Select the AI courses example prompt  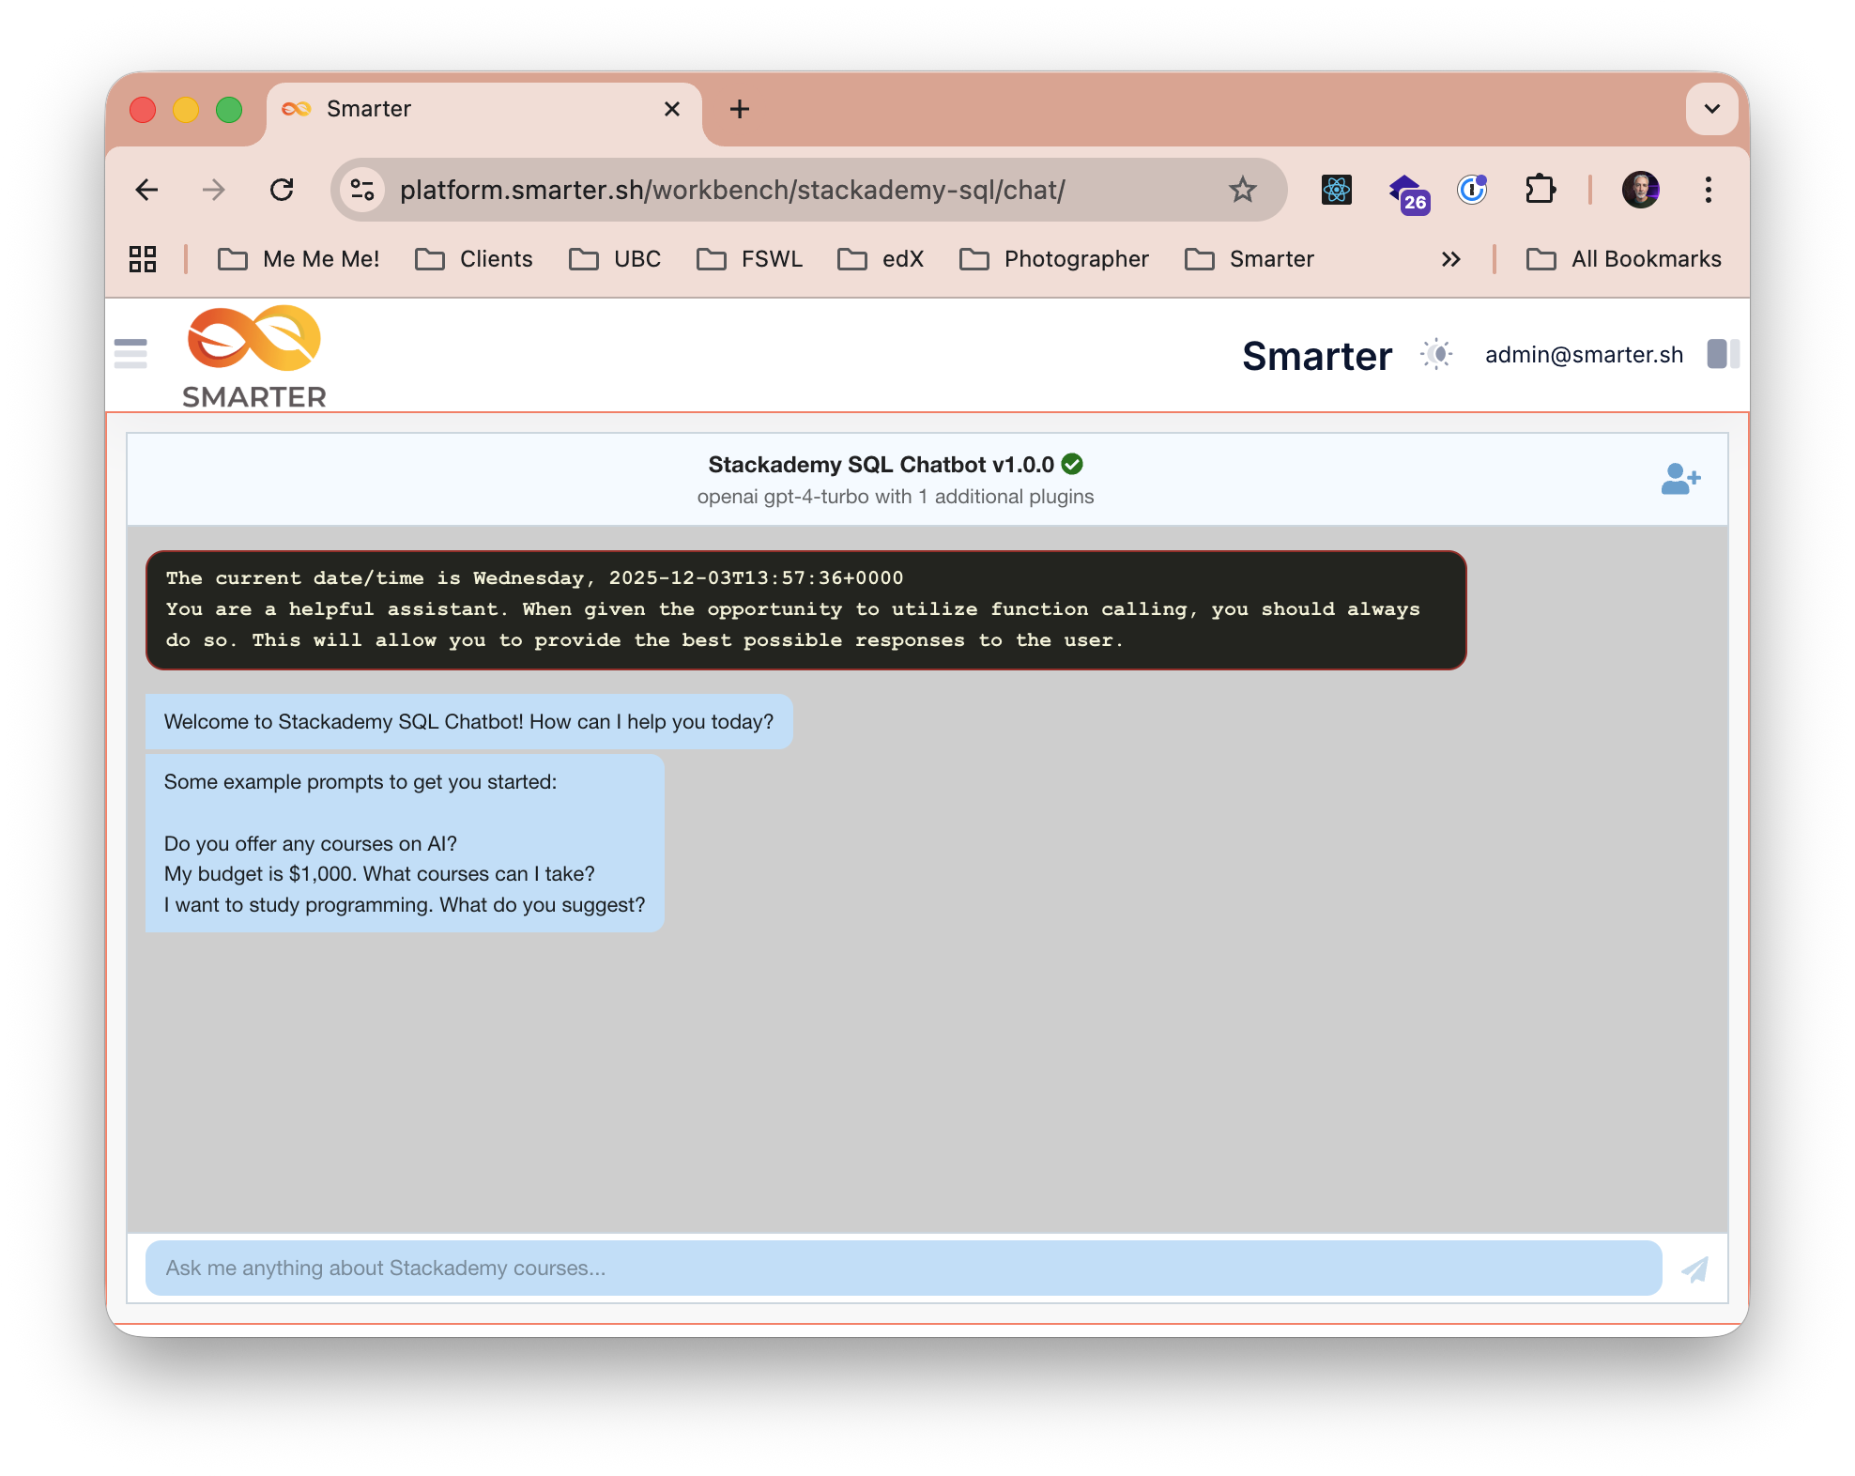[311, 843]
